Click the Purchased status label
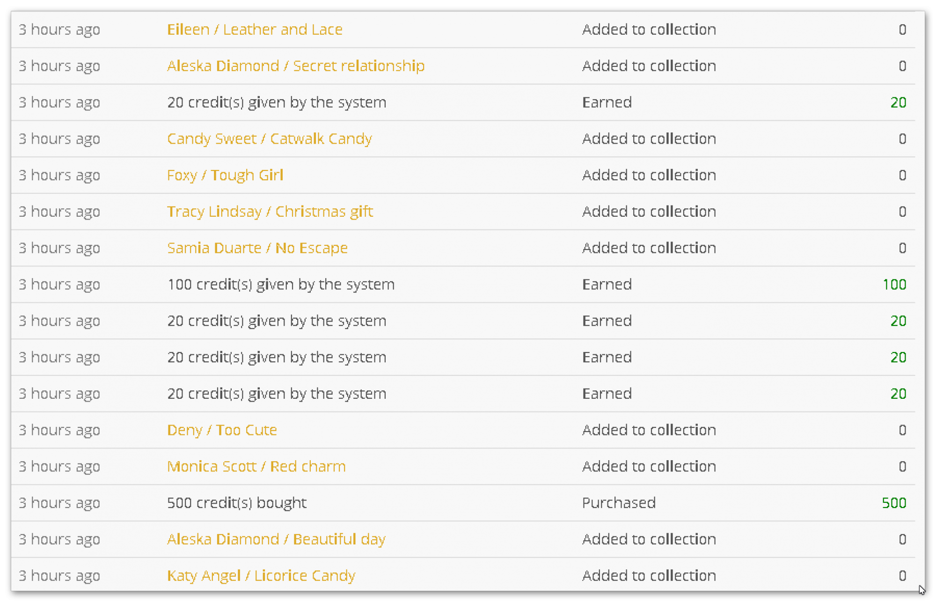Viewport: 936px width, 602px height. pyautogui.click(x=619, y=503)
